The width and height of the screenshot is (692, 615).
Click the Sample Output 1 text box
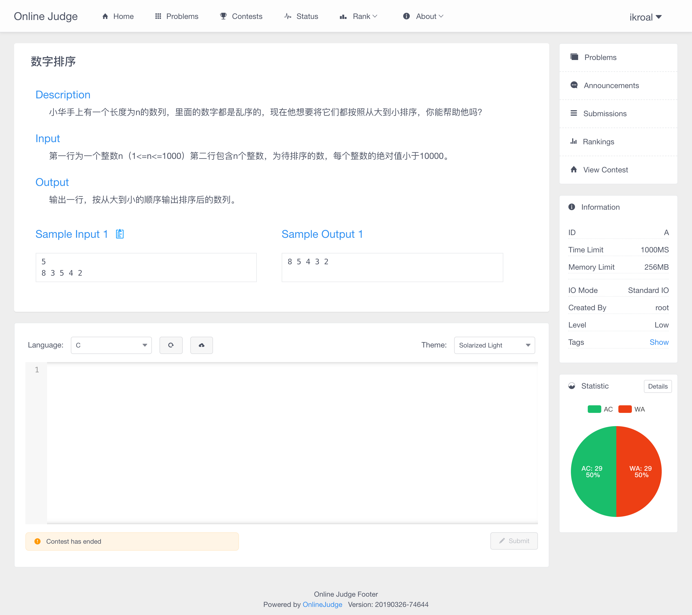[x=392, y=267]
